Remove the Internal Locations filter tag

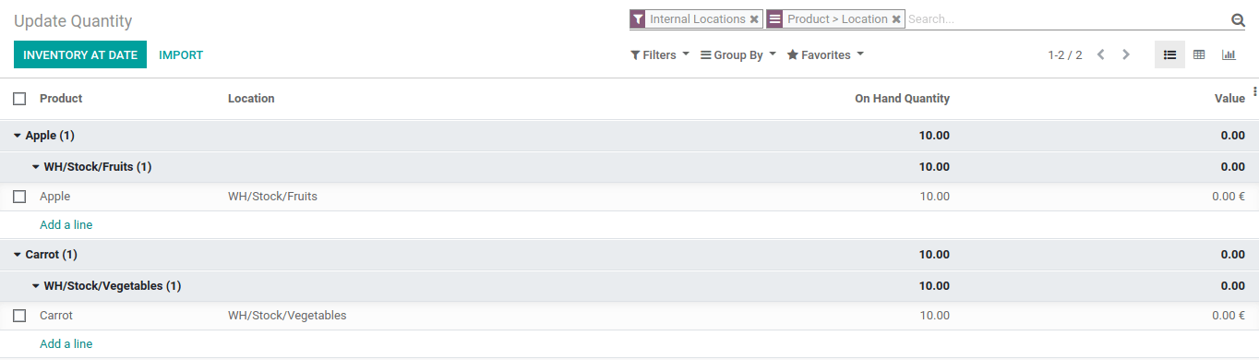754,19
